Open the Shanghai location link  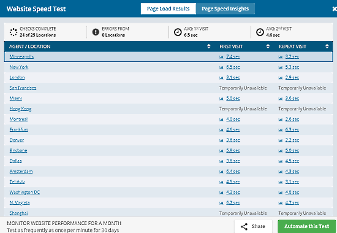click(18, 213)
